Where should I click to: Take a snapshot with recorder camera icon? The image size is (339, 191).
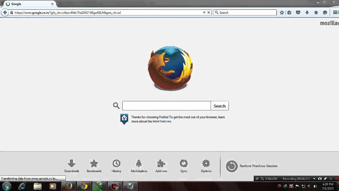pyautogui.click(x=320, y=179)
